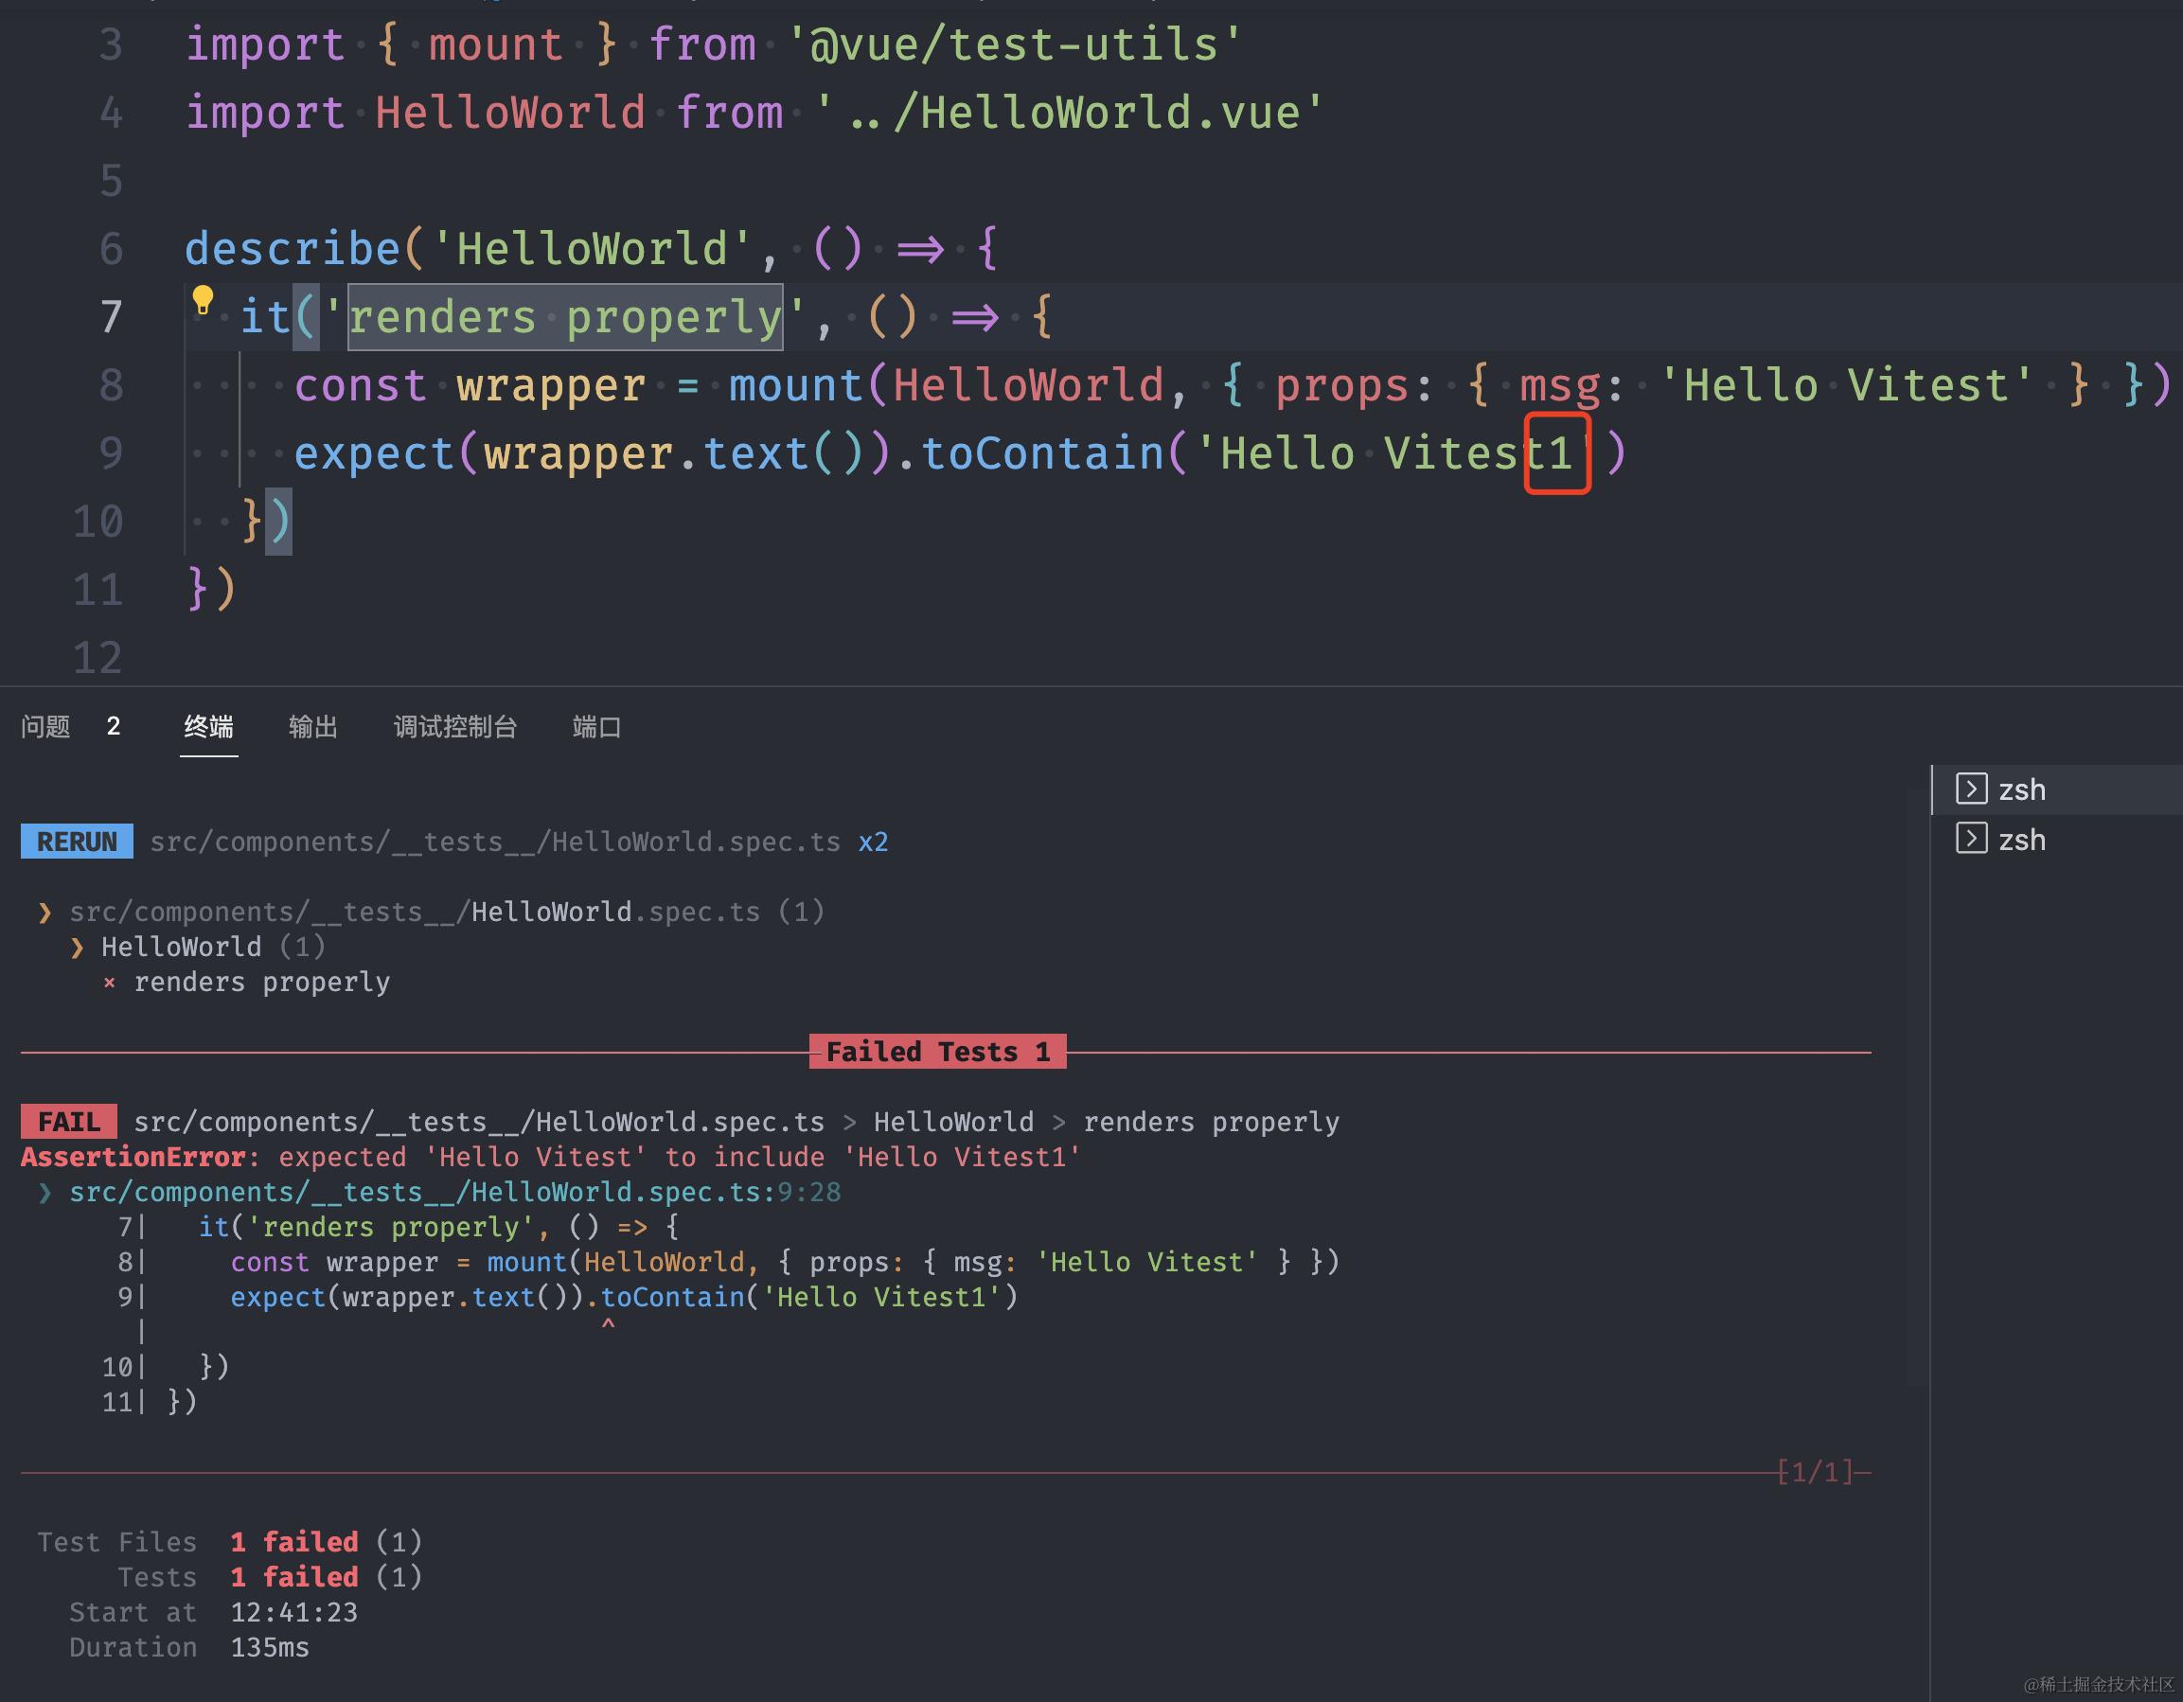Open the 调试控制台 debug console tab
This screenshot has height=1702, width=2183.
[454, 727]
